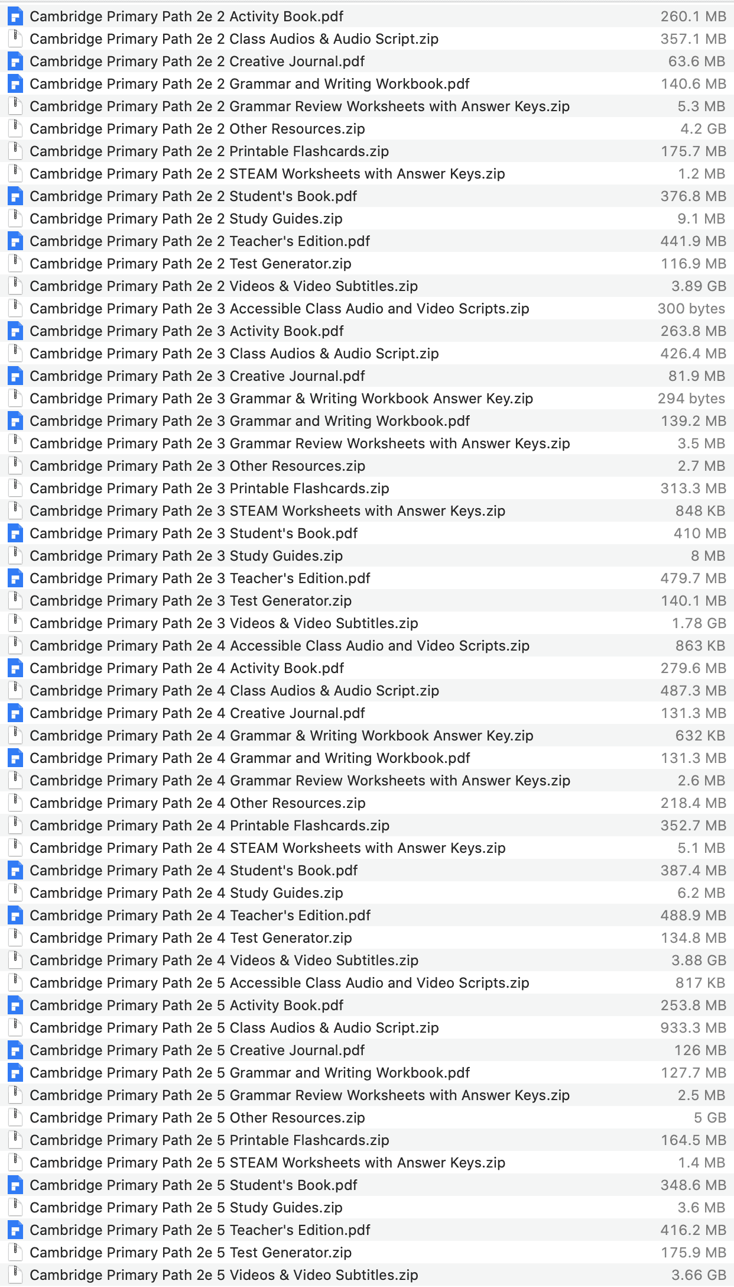This screenshot has width=734, height=1287.
Task: Click PDF icon of 2 Student's Book.pdf
Action: (15, 196)
